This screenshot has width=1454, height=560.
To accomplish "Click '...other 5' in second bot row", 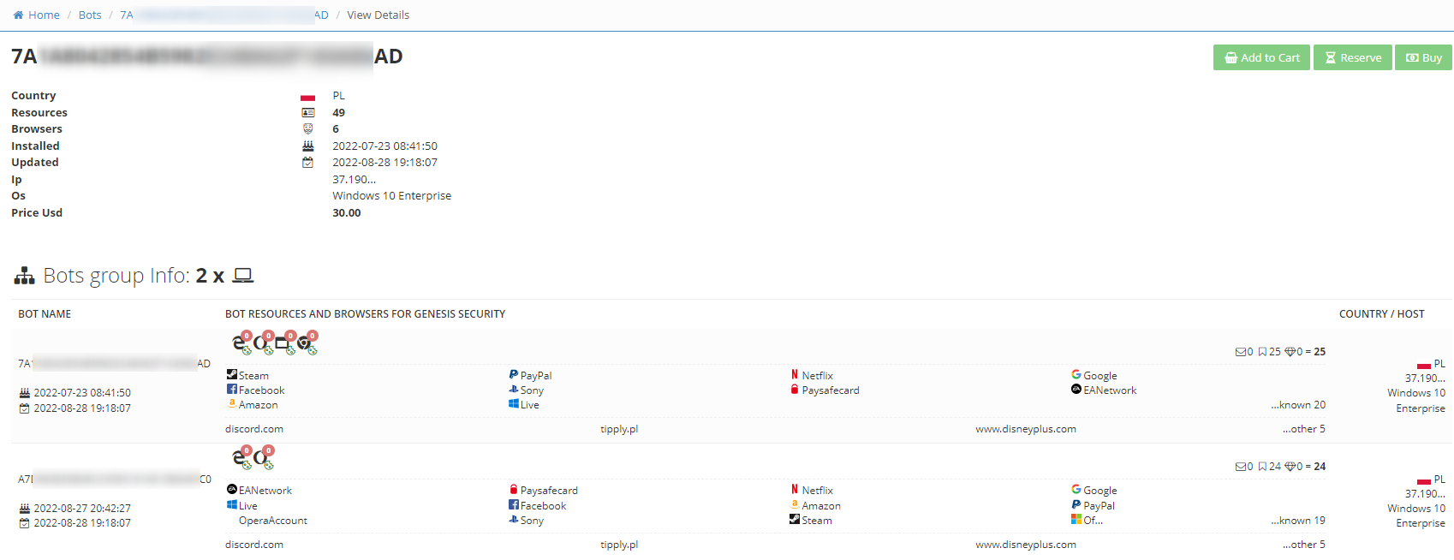I will pyautogui.click(x=1303, y=545).
